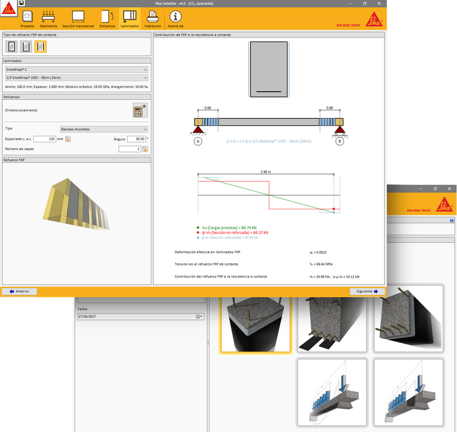Proceed with the Siguiente button

point(367,291)
